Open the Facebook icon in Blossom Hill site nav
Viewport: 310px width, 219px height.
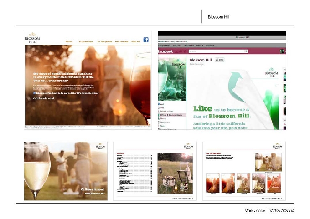(146, 40)
